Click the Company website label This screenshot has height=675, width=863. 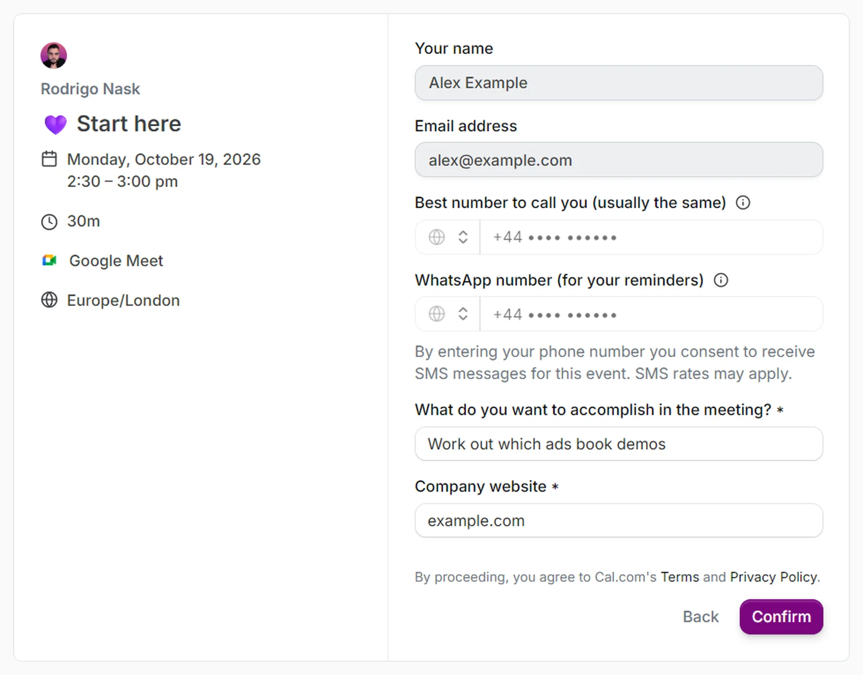click(x=481, y=486)
